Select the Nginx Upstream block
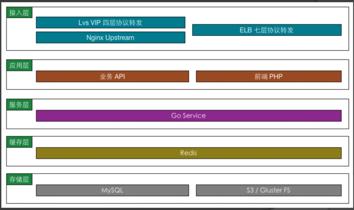This screenshot has height=210, width=354. pyautogui.click(x=111, y=38)
